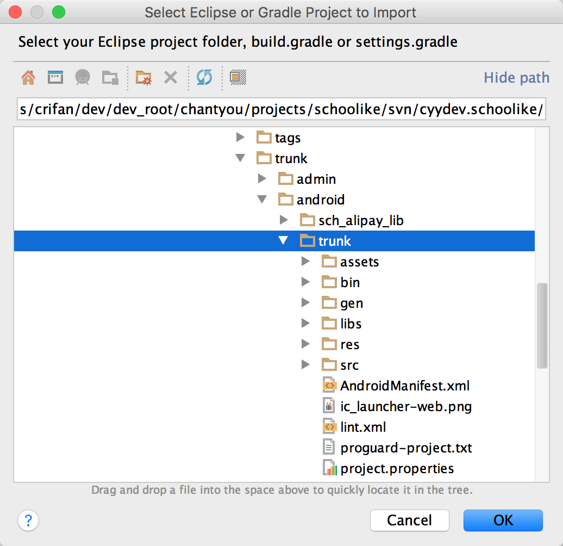Click the Home directory icon
563x546 pixels.
28,77
